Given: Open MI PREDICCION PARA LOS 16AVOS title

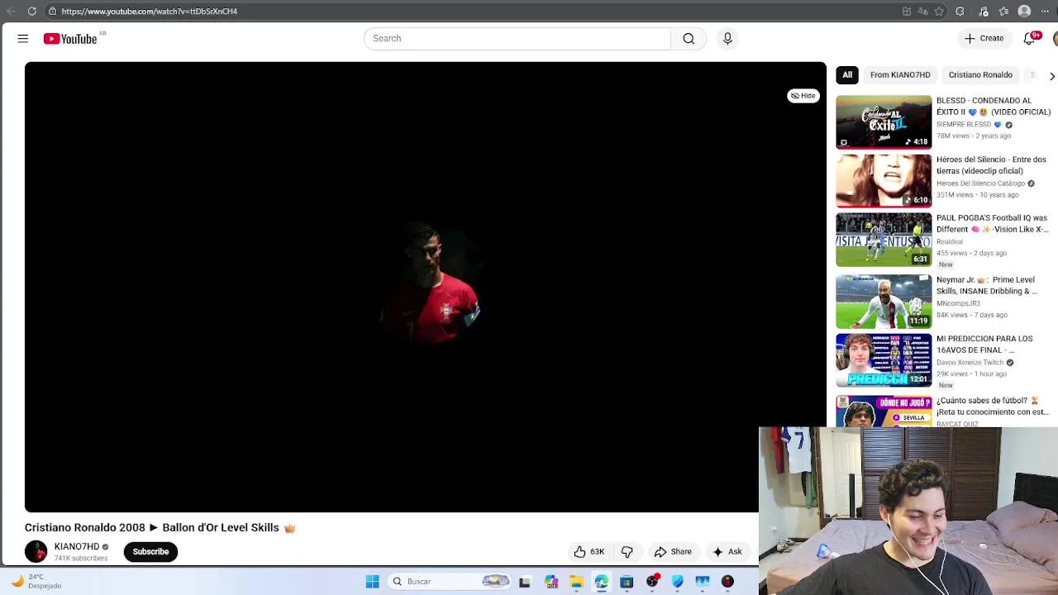Looking at the screenshot, I should 984,344.
